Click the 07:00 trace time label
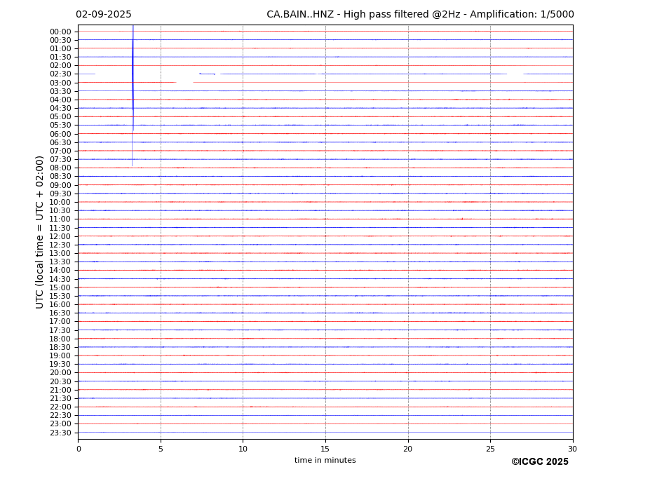650x488 pixels. point(60,151)
